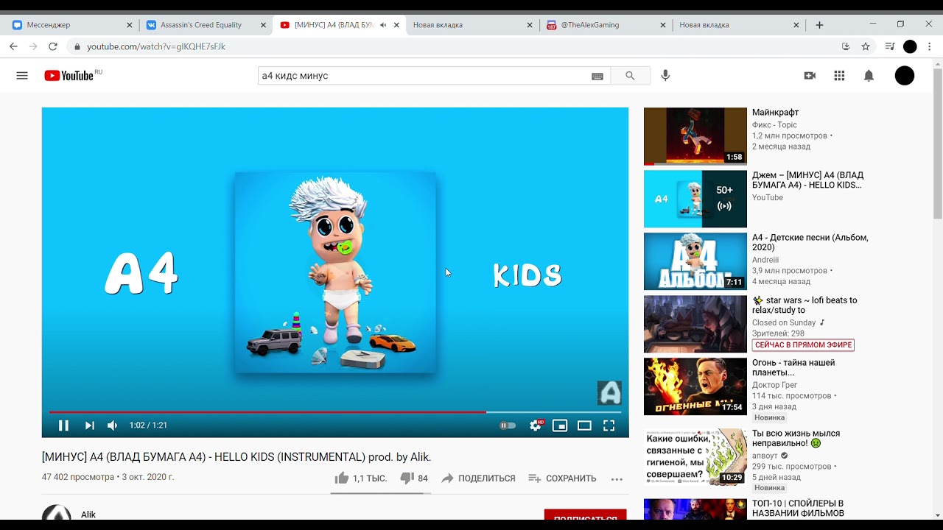This screenshot has height=530, width=943.
Task: Open the YouTube account avatar menu
Action: pos(905,76)
